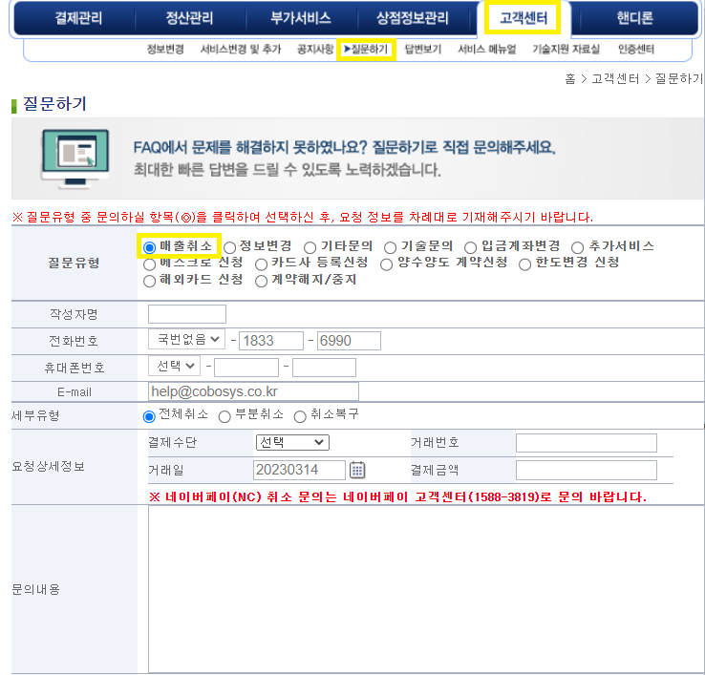The image size is (705, 675).
Task: Select the 정보변경 question type radio button
Action: (230, 247)
